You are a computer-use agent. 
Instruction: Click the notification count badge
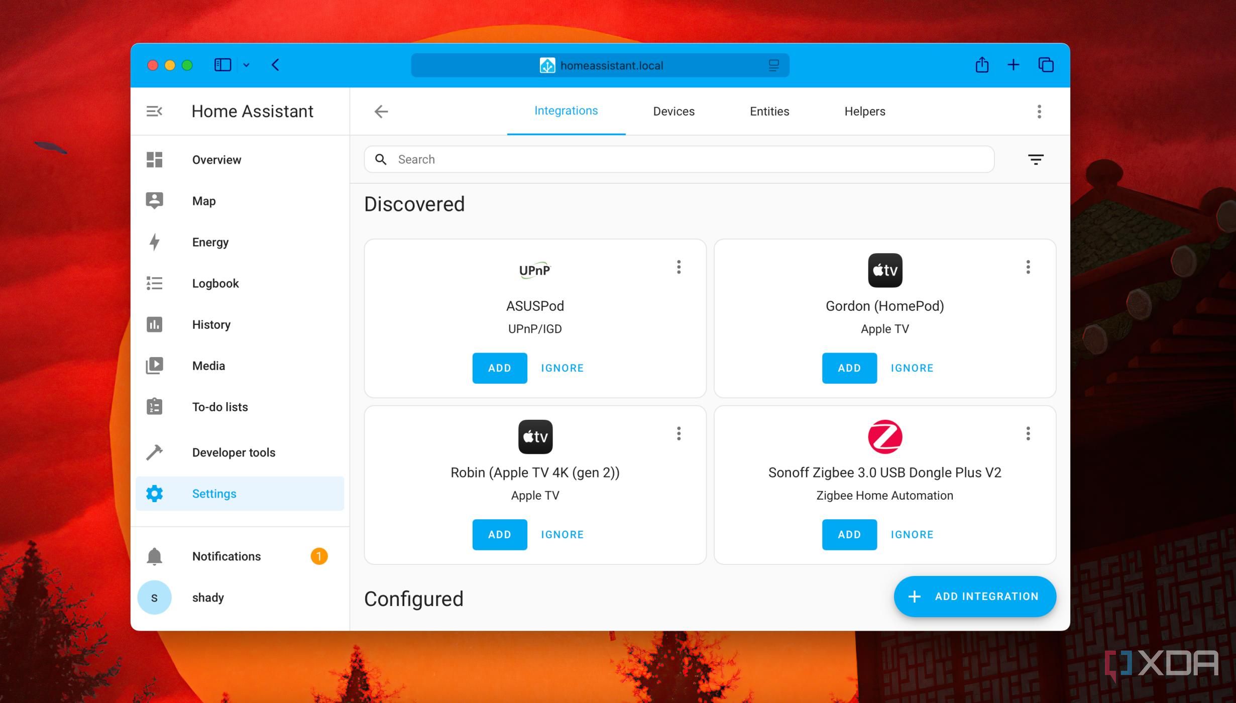[x=319, y=556]
